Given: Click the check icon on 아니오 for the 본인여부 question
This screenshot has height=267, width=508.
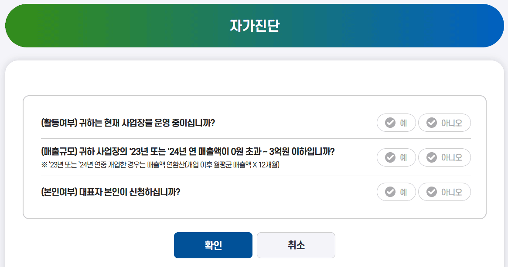Looking at the screenshot, I should (x=431, y=191).
